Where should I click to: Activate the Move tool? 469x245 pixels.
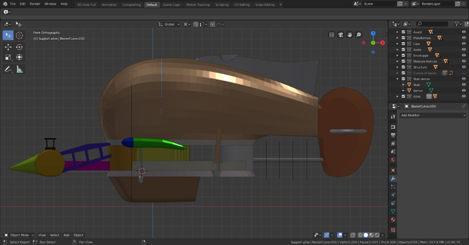8,46
